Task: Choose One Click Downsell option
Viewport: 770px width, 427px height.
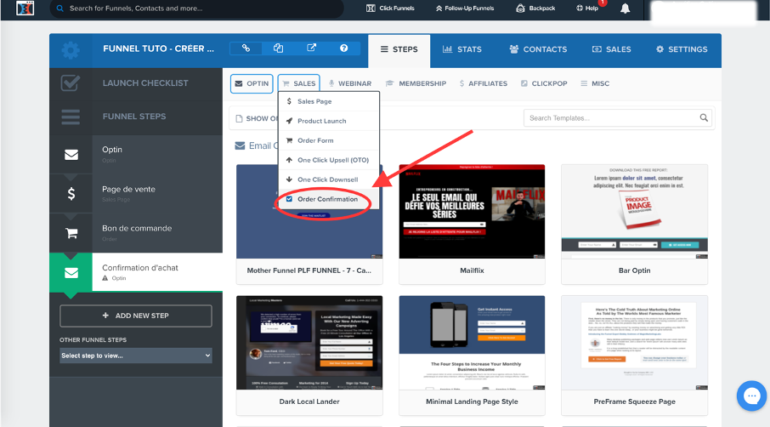Action: click(x=329, y=179)
